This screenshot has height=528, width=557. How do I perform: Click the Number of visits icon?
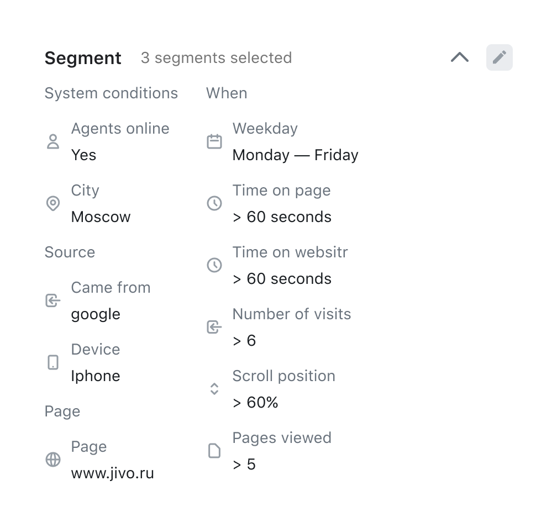click(x=214, y=328)
